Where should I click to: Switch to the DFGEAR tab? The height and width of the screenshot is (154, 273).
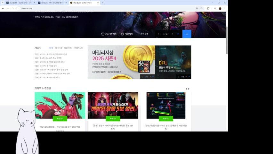tap(52, 3)
